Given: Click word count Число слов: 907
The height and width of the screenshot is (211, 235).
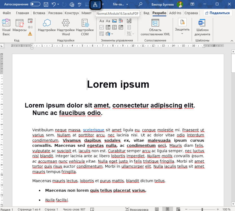Looking at the screenshot, I should click(x=74, y=209).
